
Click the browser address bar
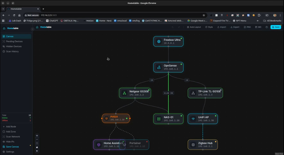pyautogui.click(x=119, y=15)
